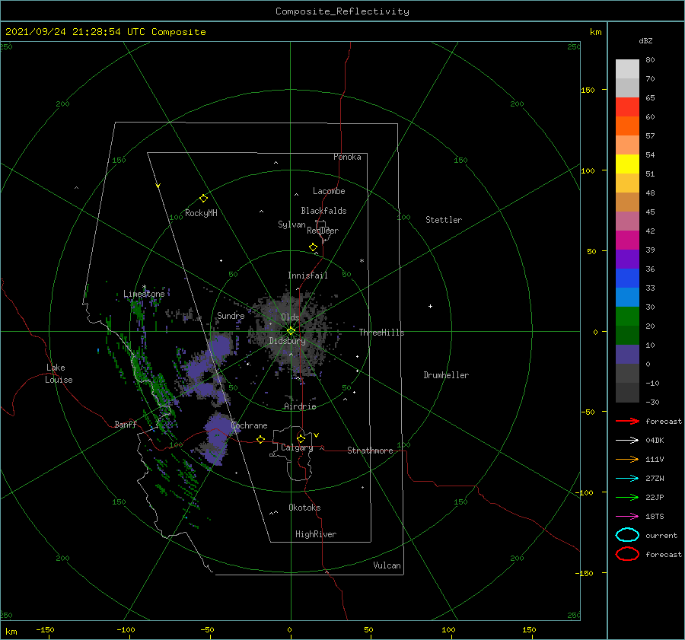This screenshot has width=685, height=640.
Task: Pick the slate-purple swatch between 10 and 0 dBZ
Action: coord(627,355)
